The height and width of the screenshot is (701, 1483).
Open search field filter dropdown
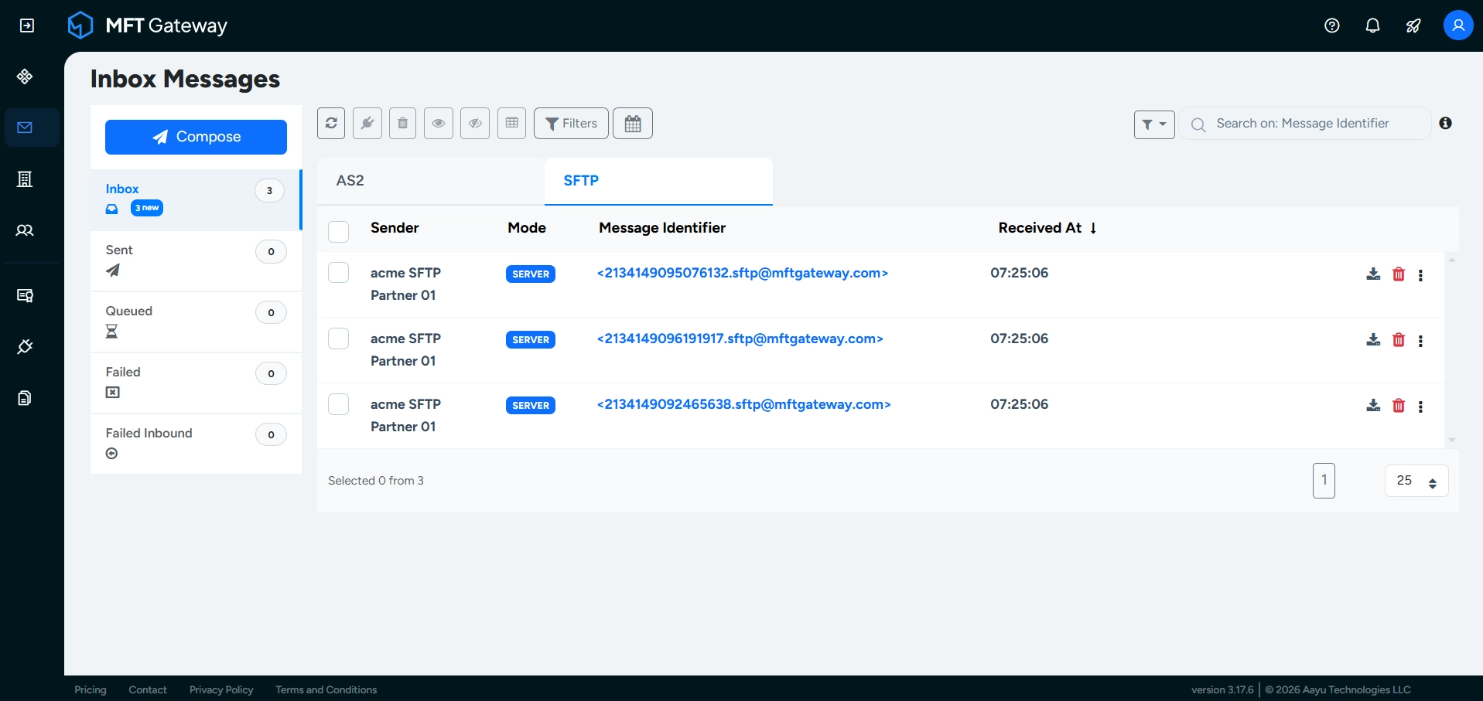coord(1154,124)
